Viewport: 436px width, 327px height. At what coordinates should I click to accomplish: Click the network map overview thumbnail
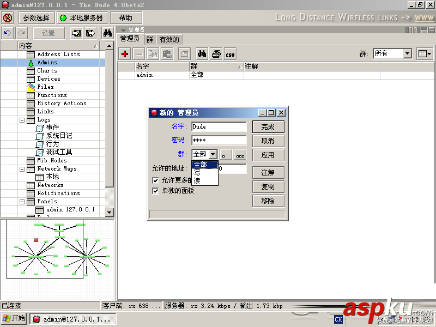coord(57,260)
